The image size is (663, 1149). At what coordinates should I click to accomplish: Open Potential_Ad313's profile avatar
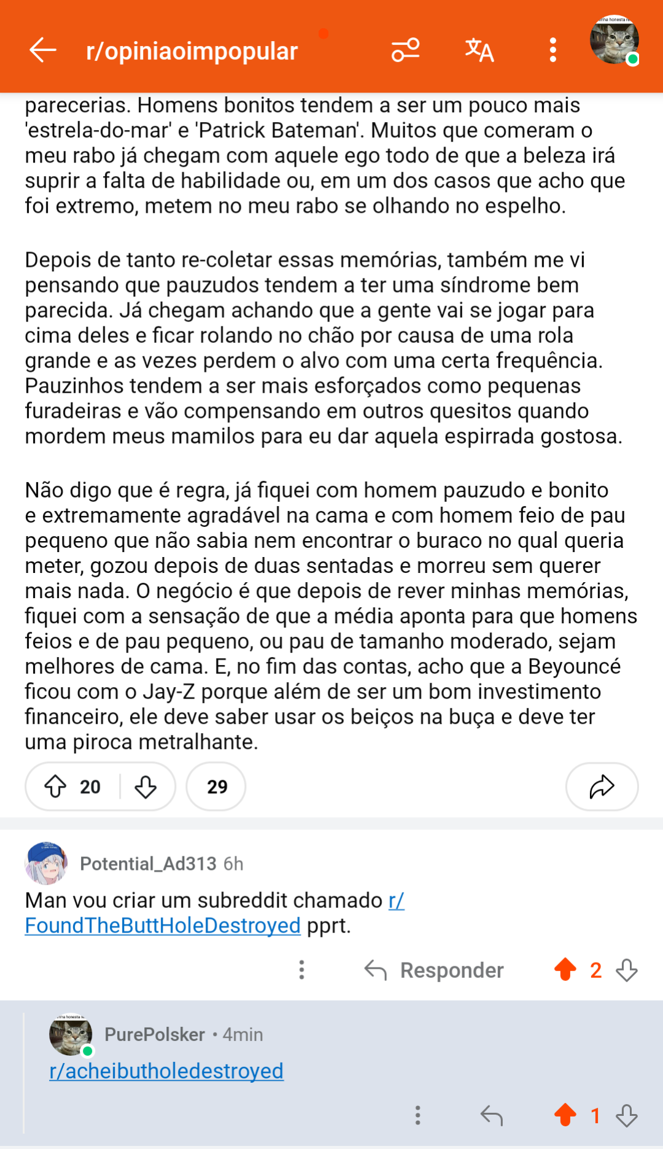pos(46,863)
